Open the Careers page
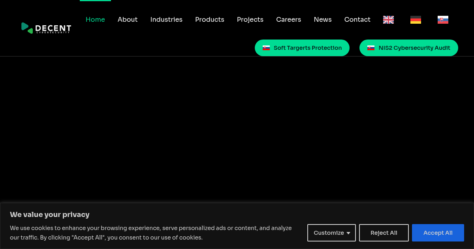Viewport: 474px width, 249px height. (288, 19)
